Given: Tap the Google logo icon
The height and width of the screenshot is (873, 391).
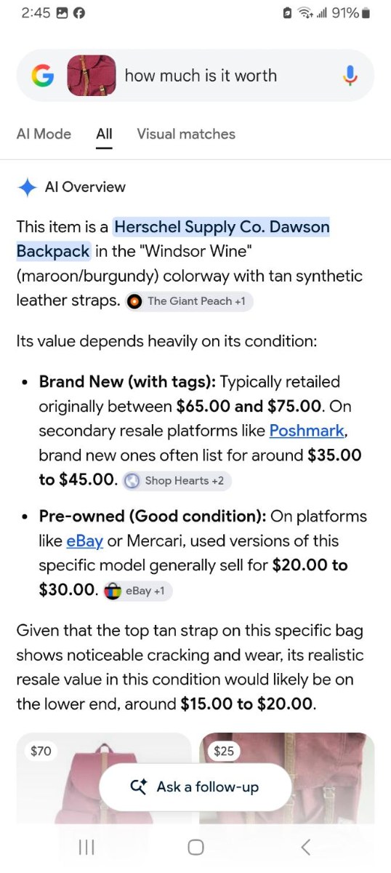Looking at the screenshot, I should point(43,76).
